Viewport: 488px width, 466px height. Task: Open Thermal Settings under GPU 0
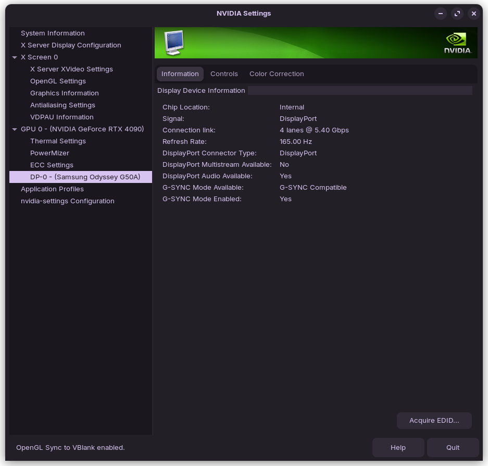click(x=58, y=141)
